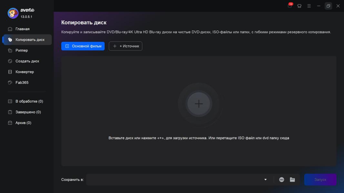This screenshot has height=193, width=344.
Task: Open the Риппер module
Action: (22, 51)
